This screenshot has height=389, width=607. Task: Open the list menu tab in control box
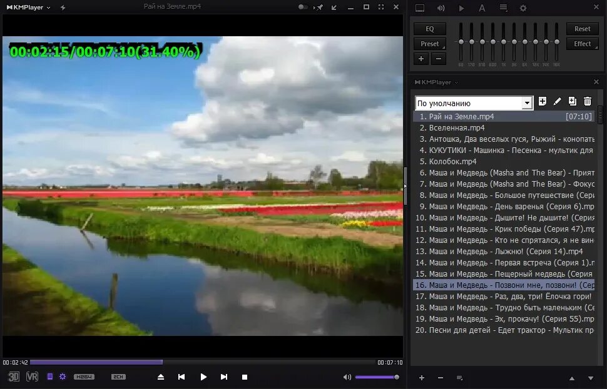click(503, 7)
